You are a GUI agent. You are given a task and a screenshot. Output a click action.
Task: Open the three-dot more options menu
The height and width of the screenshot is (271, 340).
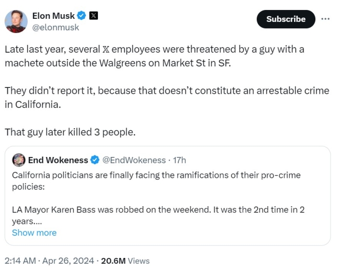325,19
